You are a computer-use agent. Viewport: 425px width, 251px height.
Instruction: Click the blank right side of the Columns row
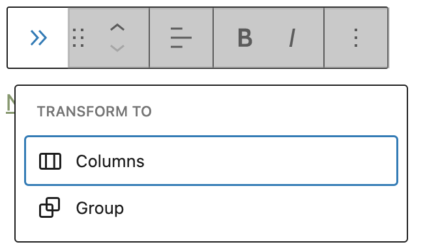point(271,161)
